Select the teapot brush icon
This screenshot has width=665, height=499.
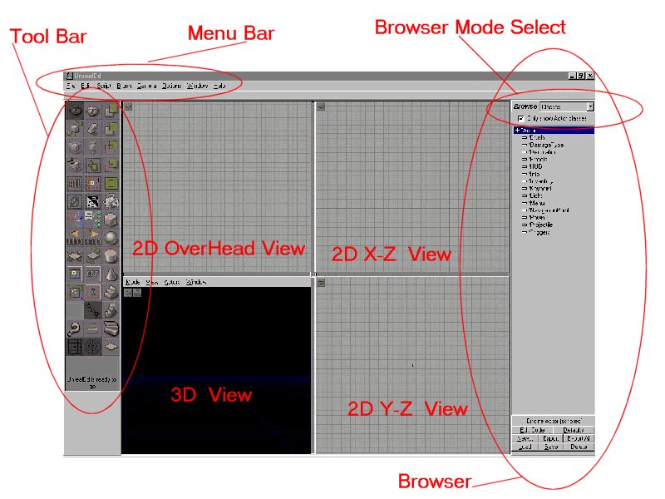[111, 201]
